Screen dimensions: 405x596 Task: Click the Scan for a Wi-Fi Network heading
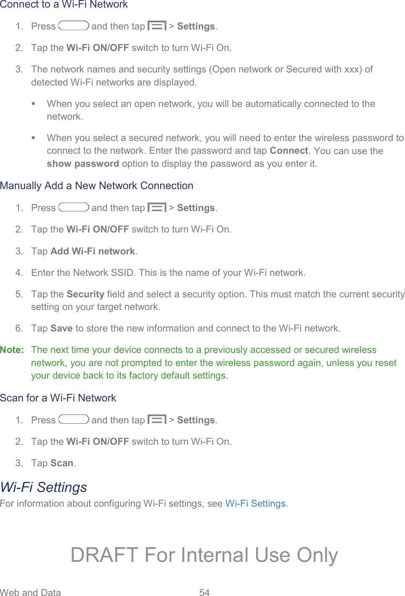(58, 398)
